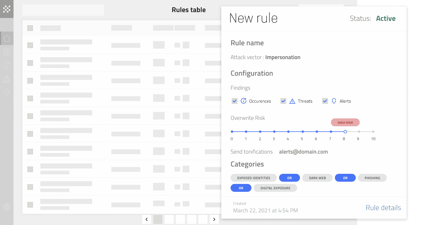
Task: Click the Occurences info icon in Findings
Action: [244, 101]
